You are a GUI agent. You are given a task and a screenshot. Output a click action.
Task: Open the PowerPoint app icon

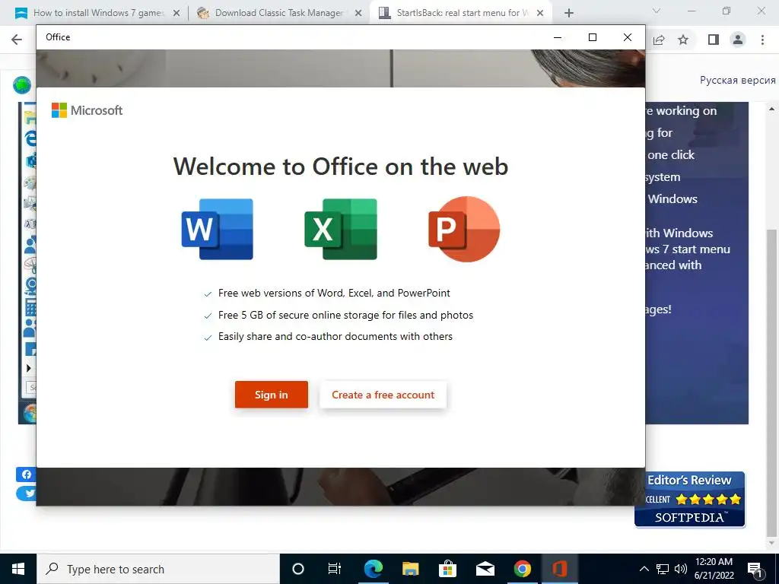[x=464, y=229]
